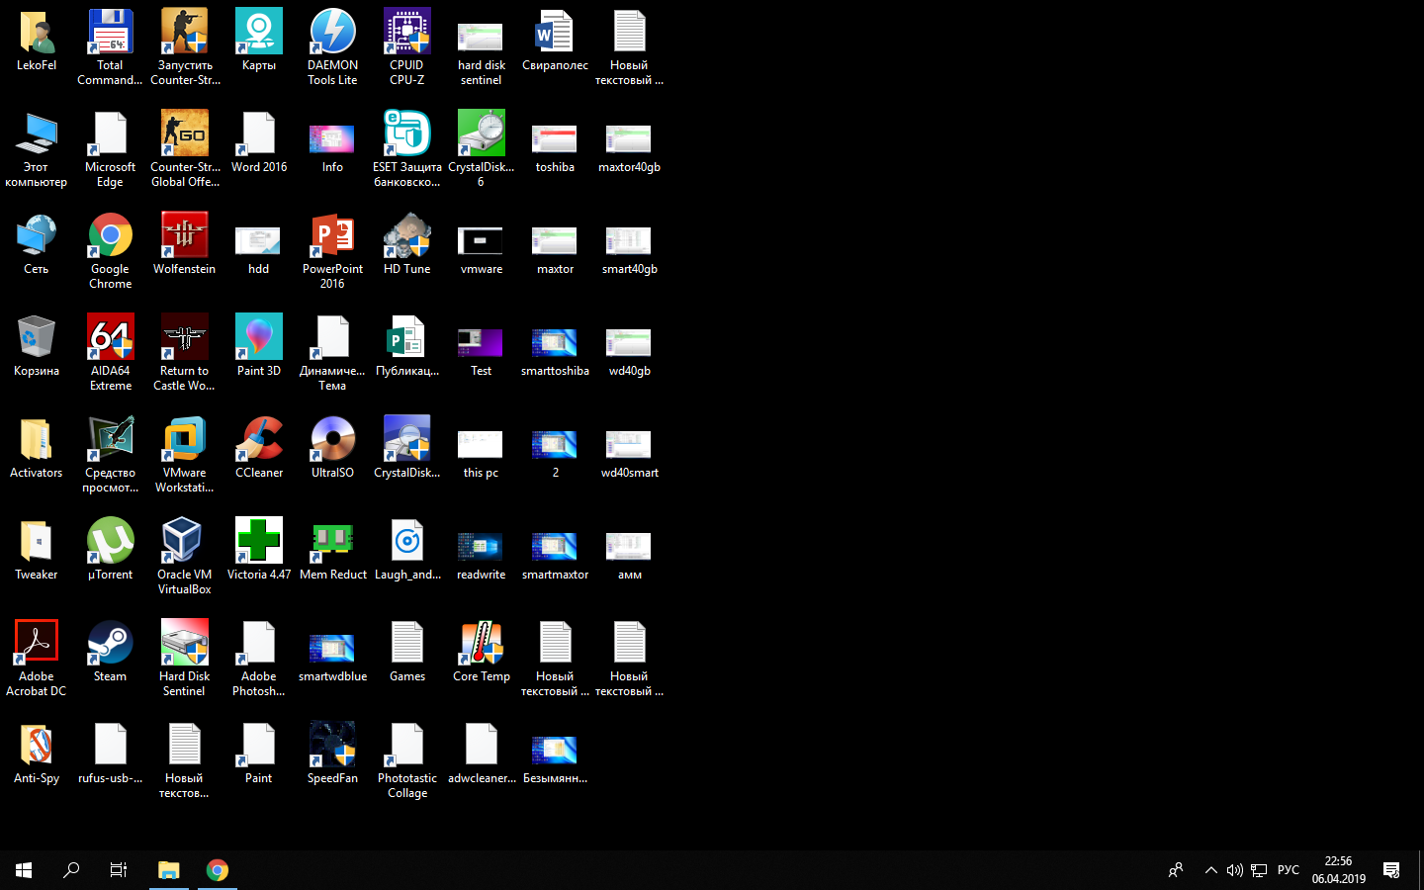
Task: Select the Tweaker folder icon
Action: [36, 541]
